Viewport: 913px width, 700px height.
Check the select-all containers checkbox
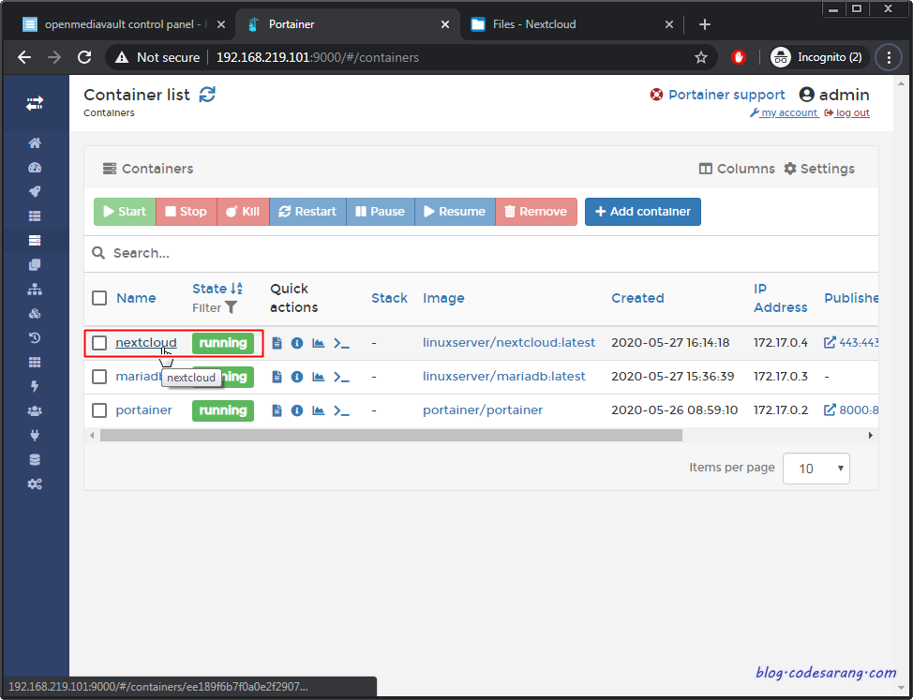tap(99, 298)
